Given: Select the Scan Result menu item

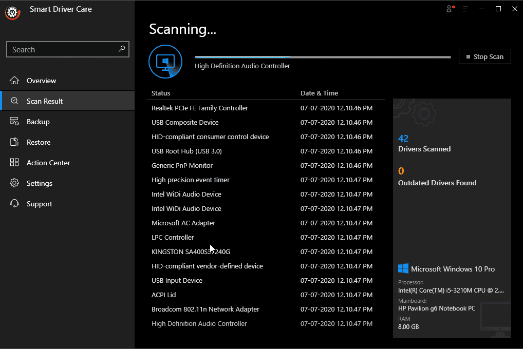Looking at the screenshot, I should click(67, 101).
